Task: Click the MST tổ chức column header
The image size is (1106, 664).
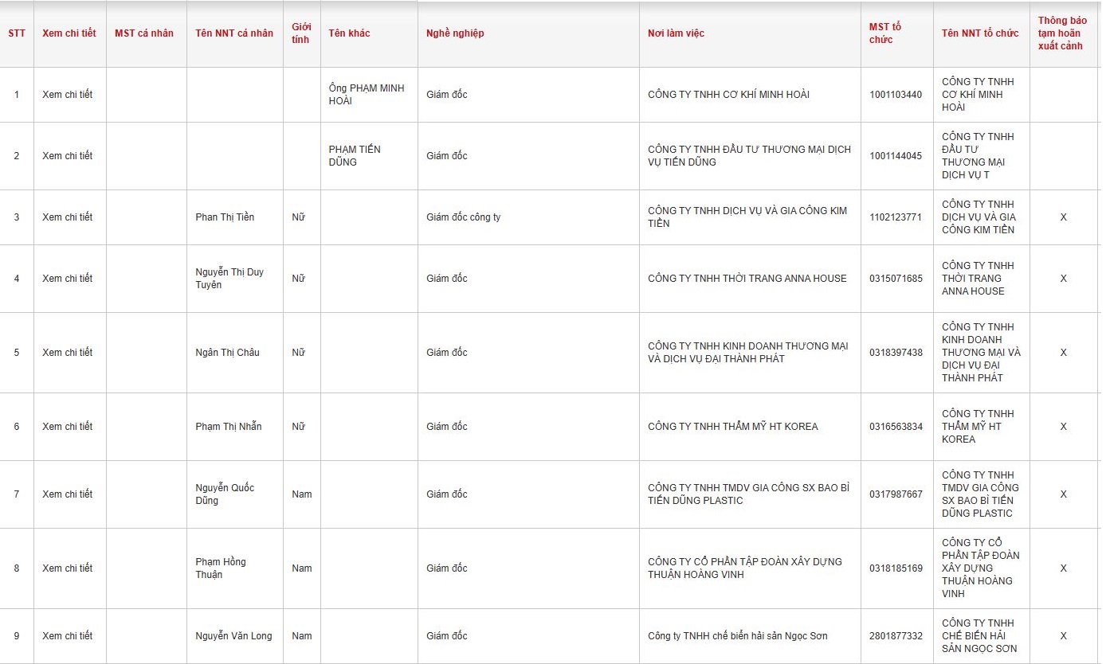Action: tap(885, 33)
